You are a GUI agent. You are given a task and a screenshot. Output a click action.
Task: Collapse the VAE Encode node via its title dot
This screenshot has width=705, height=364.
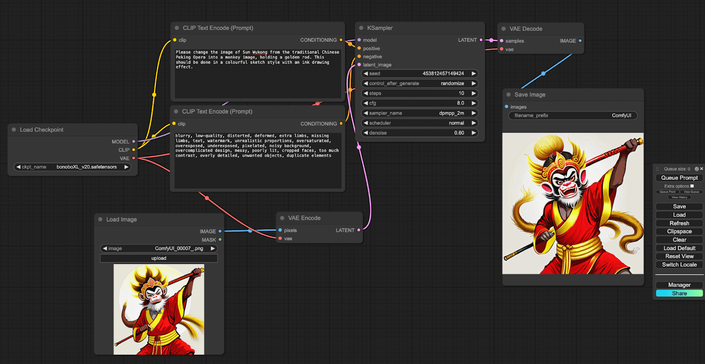(282, 218)
